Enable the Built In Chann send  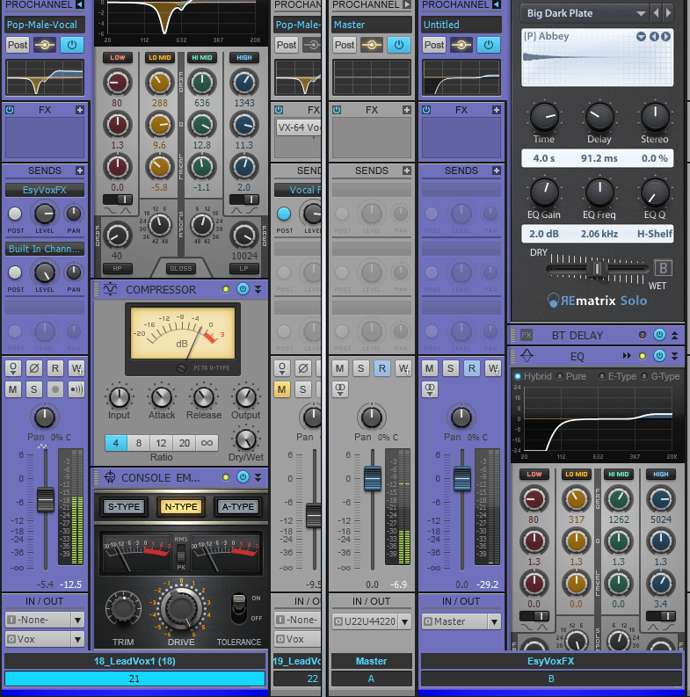pyautogui.click(x=15, y=272)
